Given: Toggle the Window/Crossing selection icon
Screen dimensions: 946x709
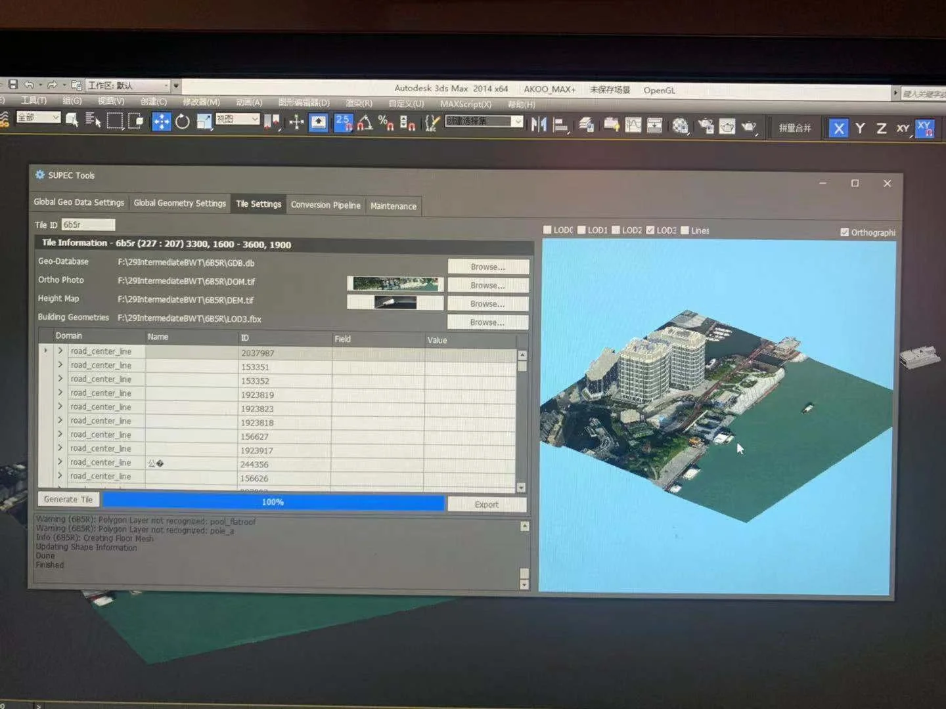Looking at the screenshot, I should [136, 121].
